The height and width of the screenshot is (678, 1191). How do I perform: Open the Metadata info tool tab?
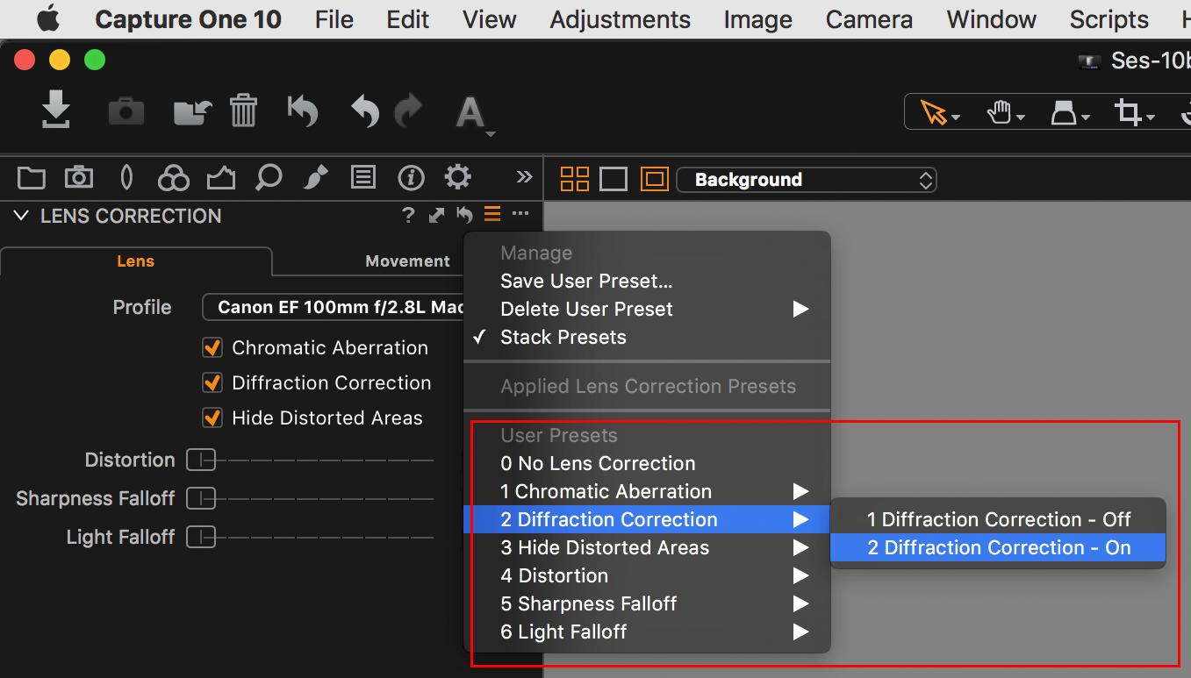click(x=411, y=178)
